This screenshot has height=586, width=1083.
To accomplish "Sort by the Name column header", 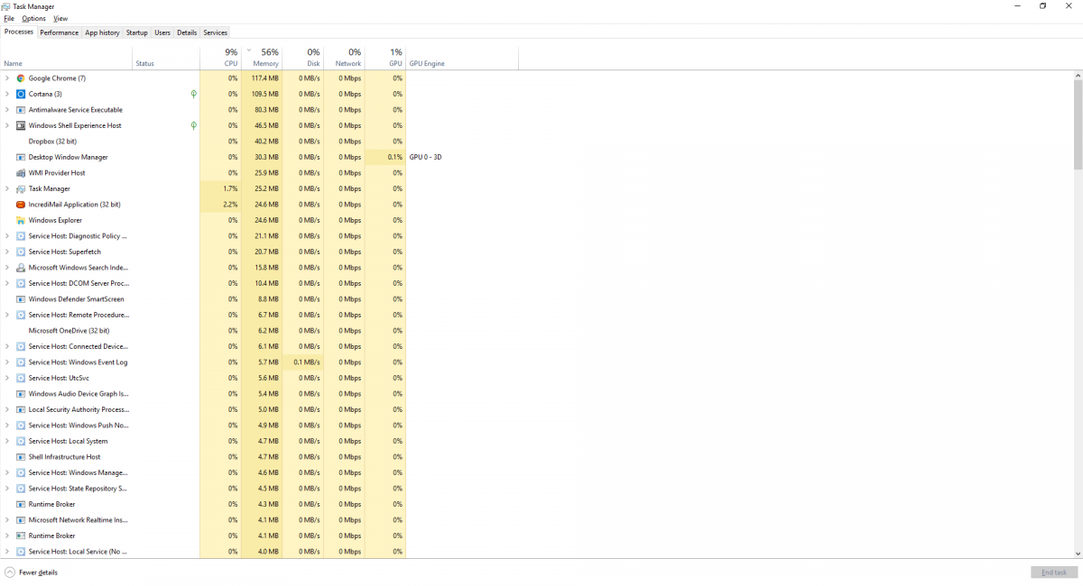I will point(67,58).
